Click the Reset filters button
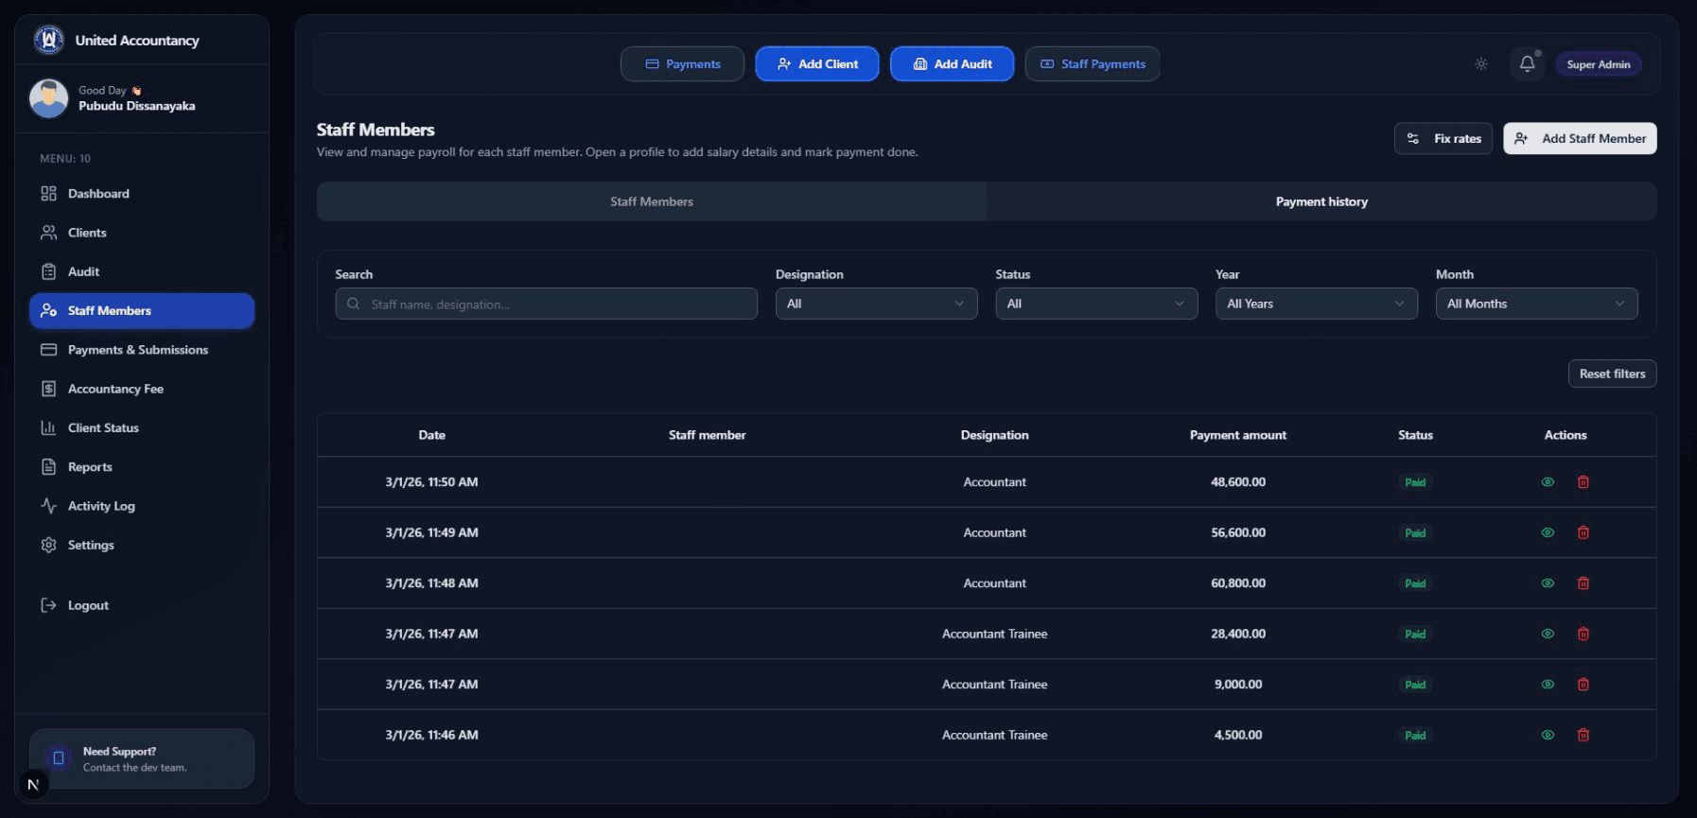The image size is (1697, 818). click(1612, 374)
